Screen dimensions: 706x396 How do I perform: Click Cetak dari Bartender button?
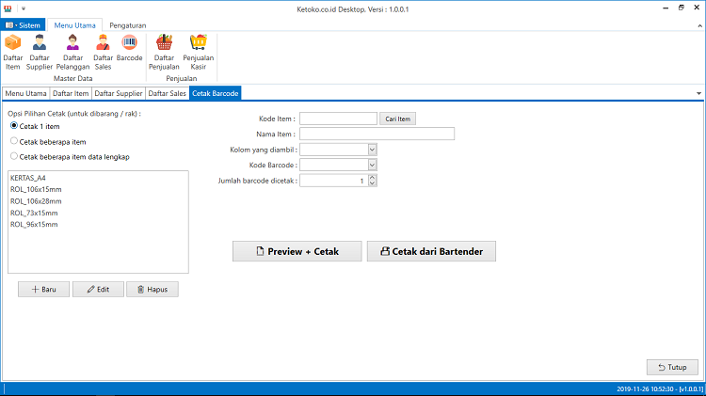point(431,251)
